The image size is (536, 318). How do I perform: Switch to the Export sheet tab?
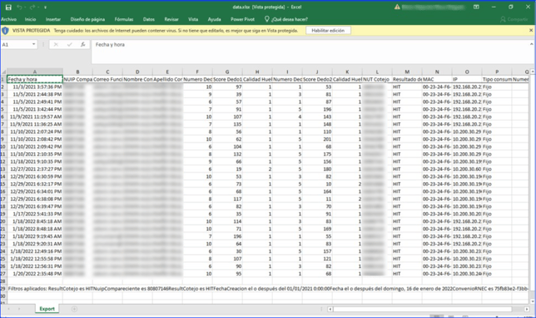pyautogui.click(x=47, y=309)
